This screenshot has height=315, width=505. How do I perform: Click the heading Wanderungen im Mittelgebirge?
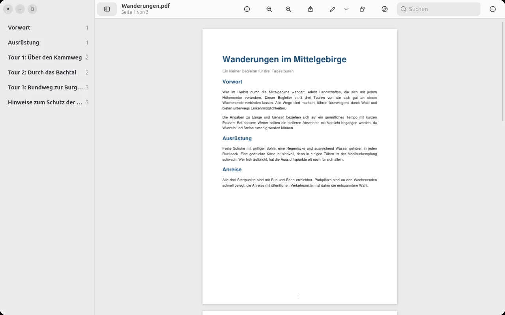click(284, 59)
